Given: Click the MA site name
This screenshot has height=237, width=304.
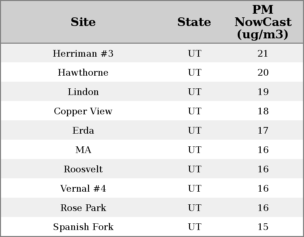Looking at the screenshot, I should pyautogui.click(x=83, y=150).
